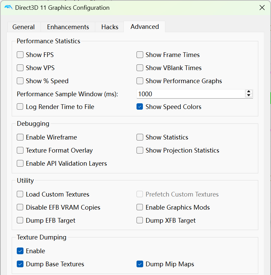Check Show Projection Statistics
The height and width of the screenshot is (275, 271).
tap(140, 150)
